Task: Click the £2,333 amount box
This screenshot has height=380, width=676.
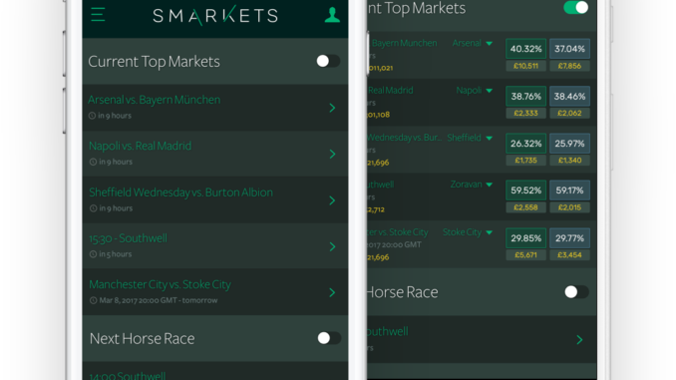Action: coord(526,113)
